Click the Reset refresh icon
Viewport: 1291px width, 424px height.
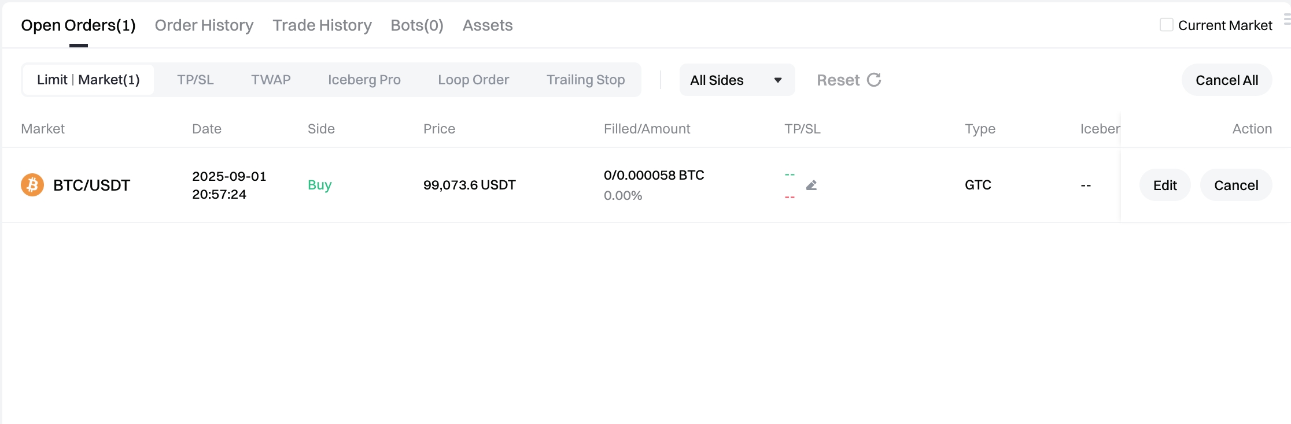pos(874,80)
